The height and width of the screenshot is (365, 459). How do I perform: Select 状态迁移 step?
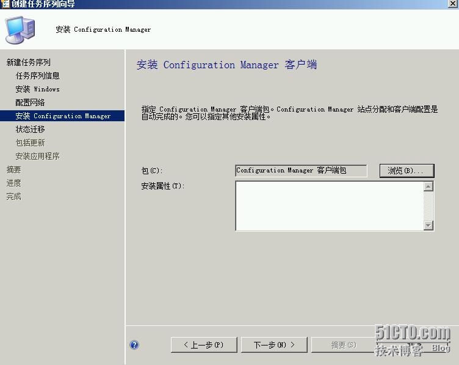click(30, 129)
